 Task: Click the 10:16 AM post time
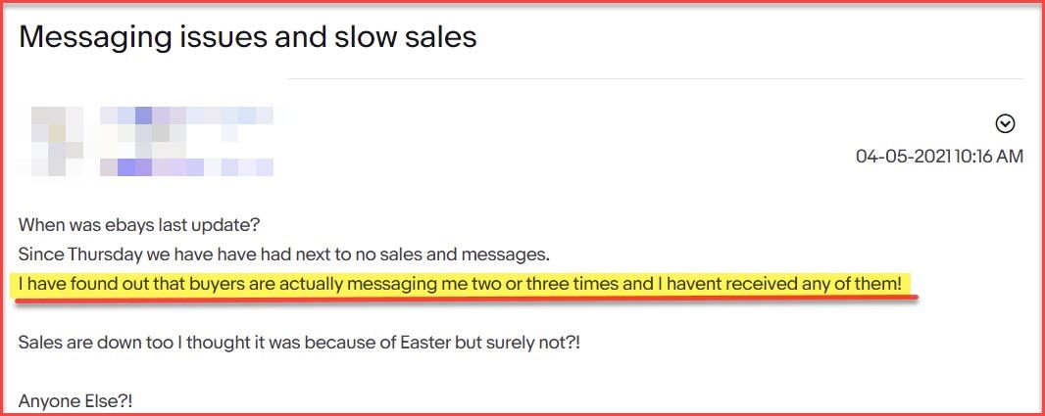pyautogui.click(x=989, y=157)
